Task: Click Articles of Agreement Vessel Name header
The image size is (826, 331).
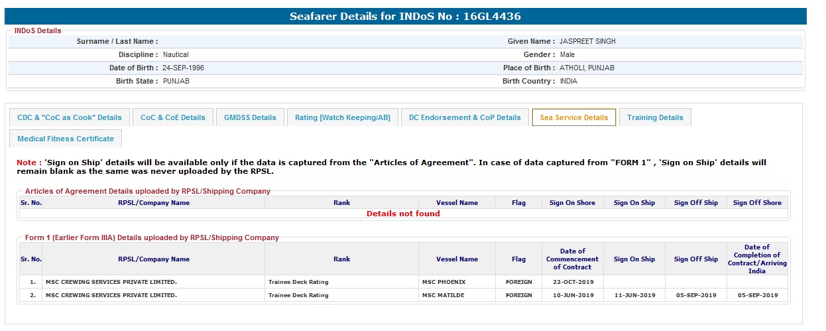Action: (x=457, y=203)
